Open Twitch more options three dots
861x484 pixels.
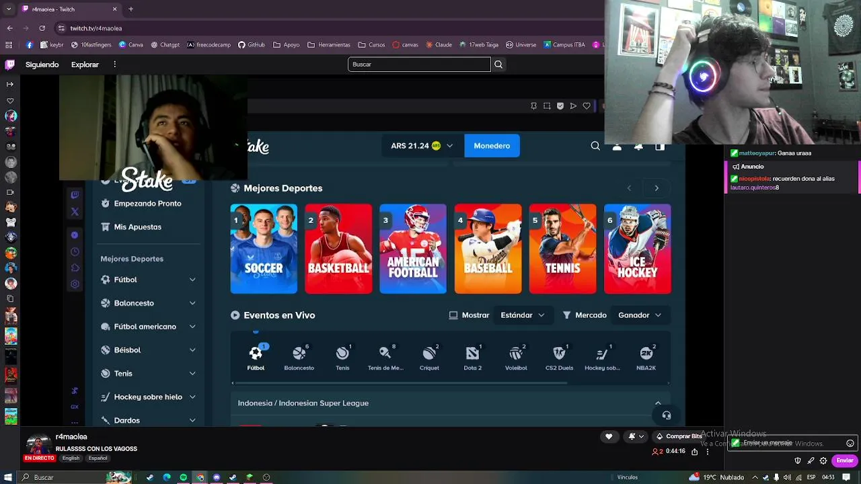[115, 65]
